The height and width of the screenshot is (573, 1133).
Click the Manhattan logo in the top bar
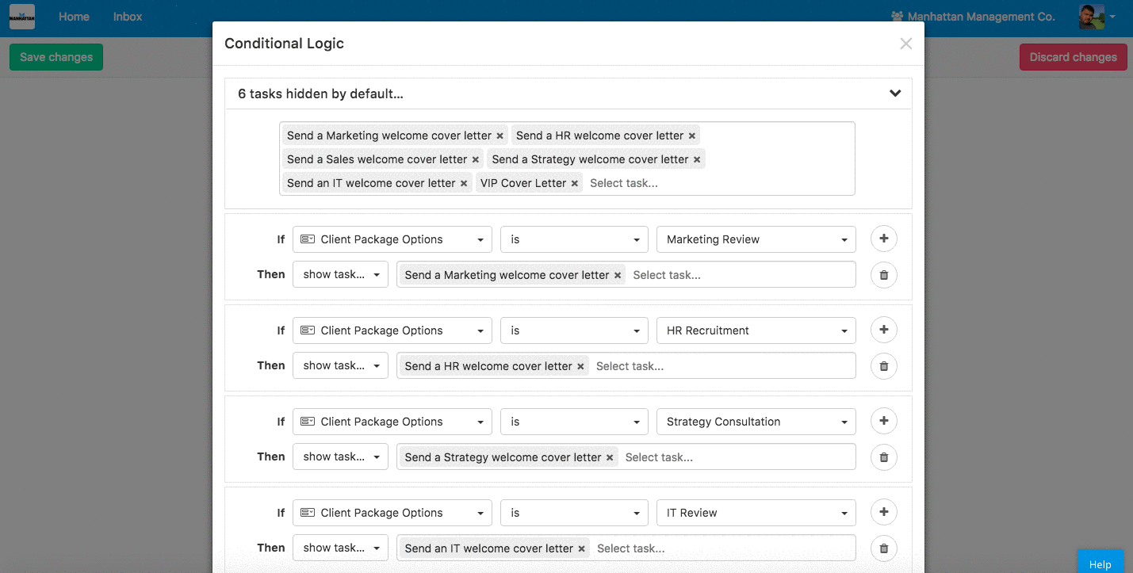(22, 17)
